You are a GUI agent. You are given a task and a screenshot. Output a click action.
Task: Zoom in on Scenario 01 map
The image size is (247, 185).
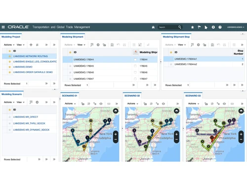[x=116, y=134]
